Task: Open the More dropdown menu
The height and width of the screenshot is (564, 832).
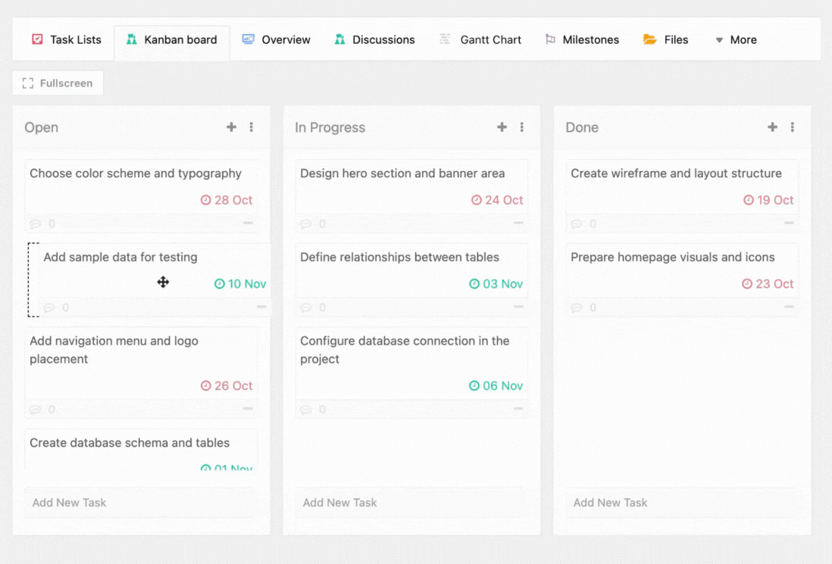Action: tap(734, 39)
